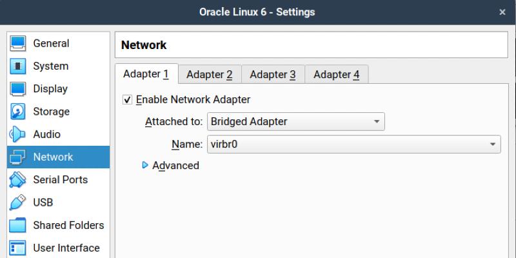516x258 pixels.
Task: Toggle the Enable Network Adapter checkbox
Action: coord(127,100)
